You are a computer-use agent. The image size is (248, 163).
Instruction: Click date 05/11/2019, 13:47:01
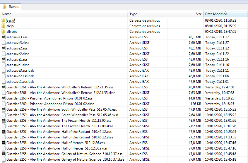point(220,32)
